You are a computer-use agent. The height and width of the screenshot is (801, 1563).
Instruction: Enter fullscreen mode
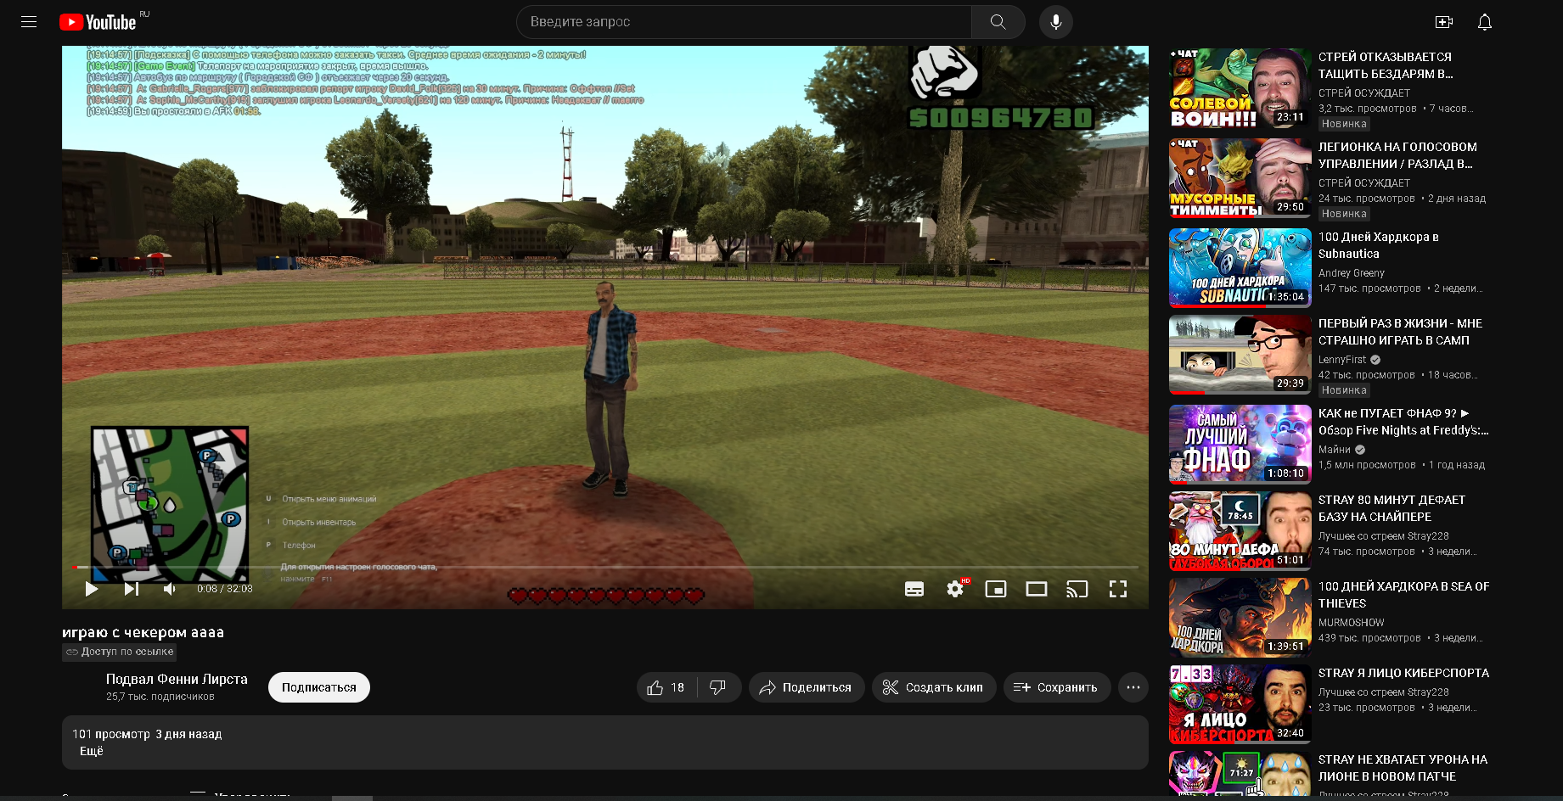click(x=1118, y=589)
